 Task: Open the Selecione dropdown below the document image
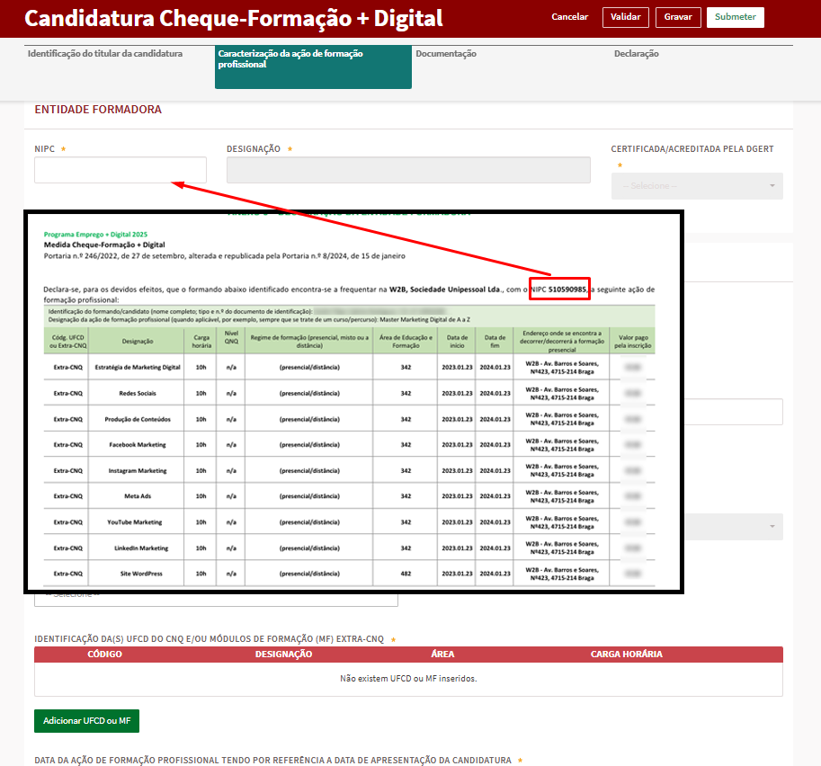click(216, 594)
